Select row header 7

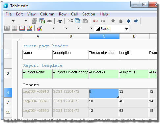(8, 102)
